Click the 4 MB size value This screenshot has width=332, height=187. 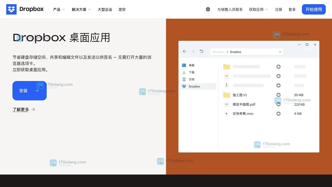click(x=298, y=114)
